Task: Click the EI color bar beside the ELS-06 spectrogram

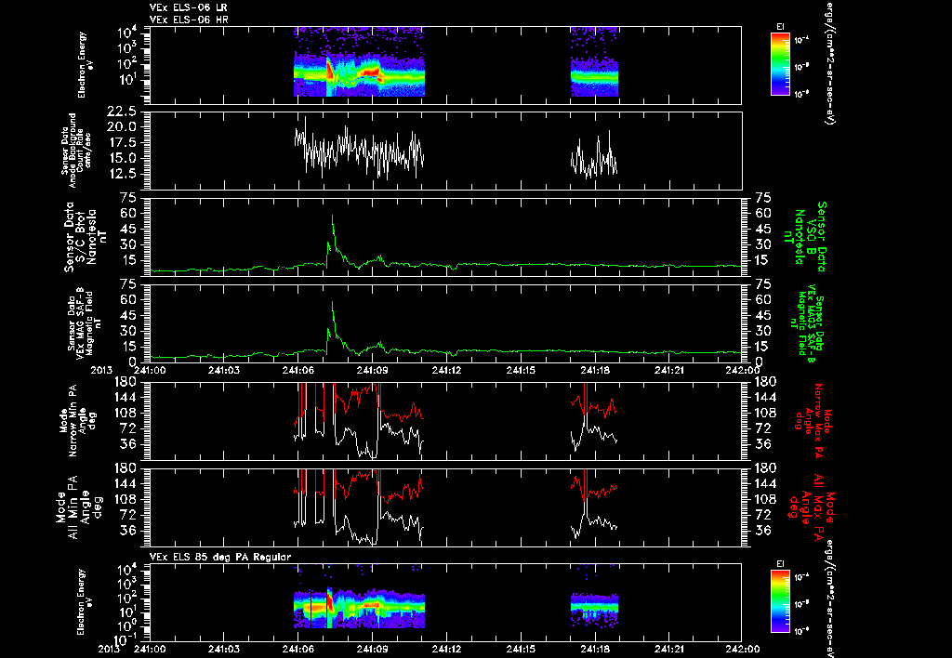Action: [780, 64]
